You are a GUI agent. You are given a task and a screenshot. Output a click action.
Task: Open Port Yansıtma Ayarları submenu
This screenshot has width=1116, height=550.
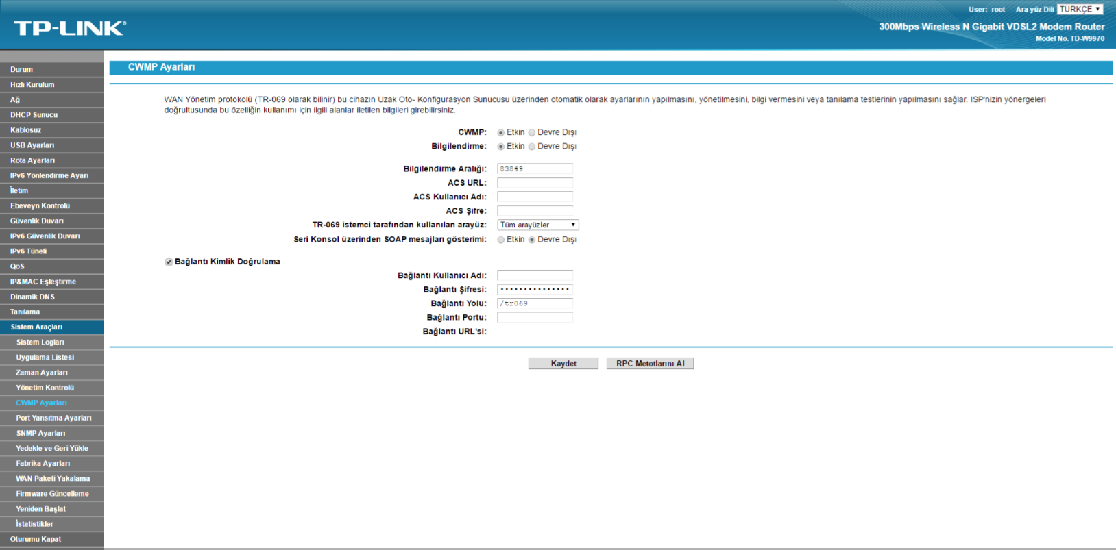pos(51,418)
